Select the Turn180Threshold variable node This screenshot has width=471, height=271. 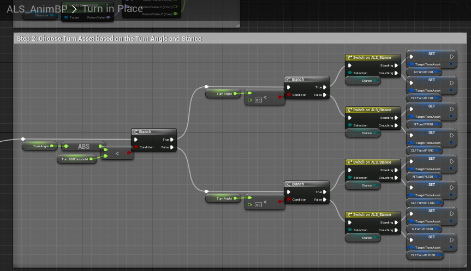click(74, 159)
